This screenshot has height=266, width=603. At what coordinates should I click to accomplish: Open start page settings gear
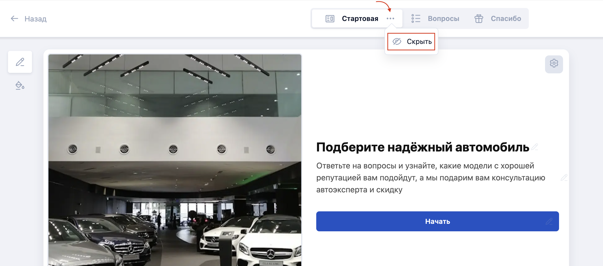(x=554, y=63)
